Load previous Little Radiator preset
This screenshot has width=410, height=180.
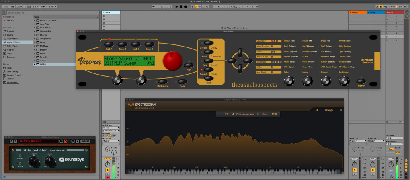[x=11, y=141]
